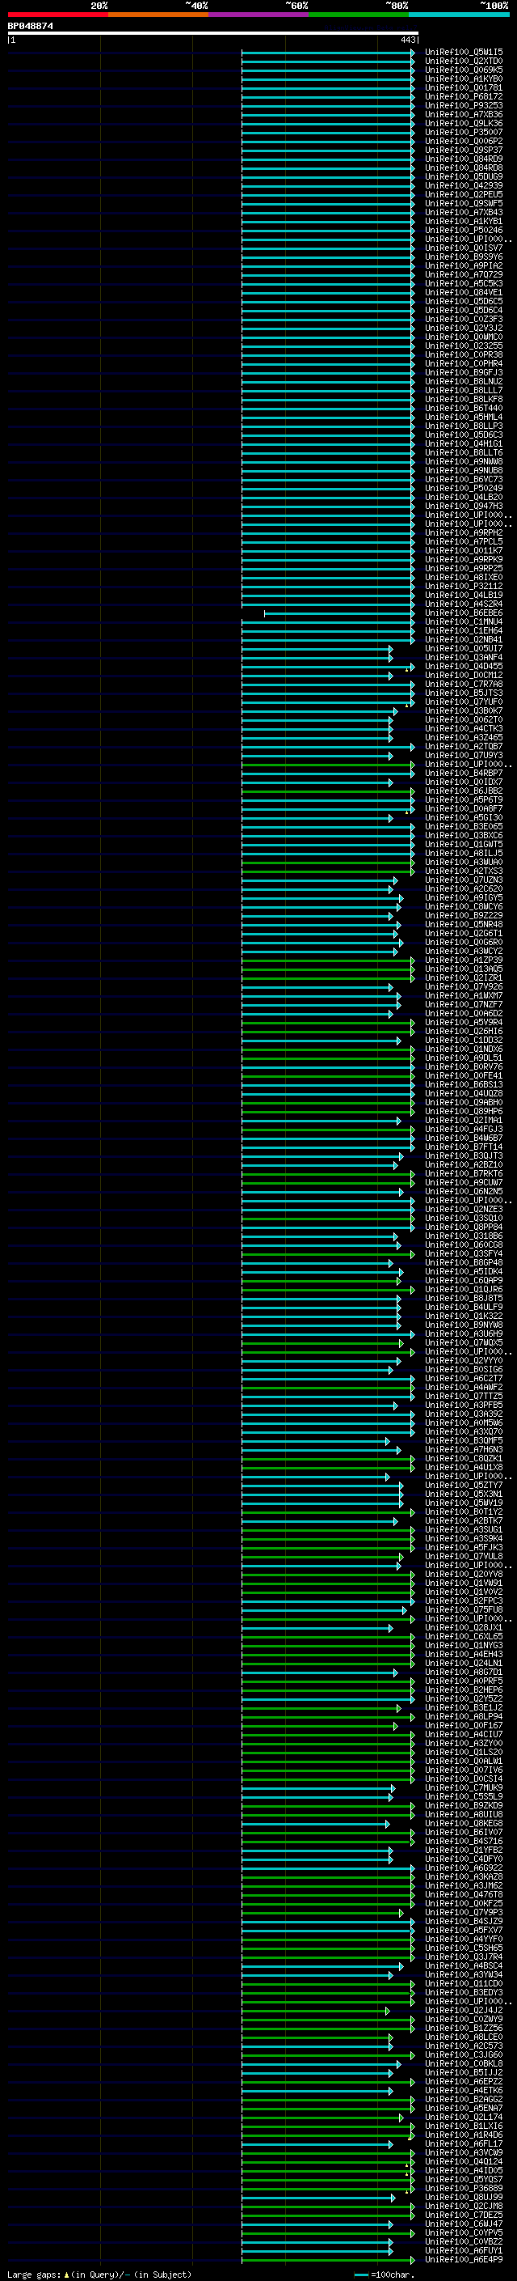Click the UniRef100_D0A8F7 entry
Viewport: 517px width, 2281px height.
click(464, 809)
